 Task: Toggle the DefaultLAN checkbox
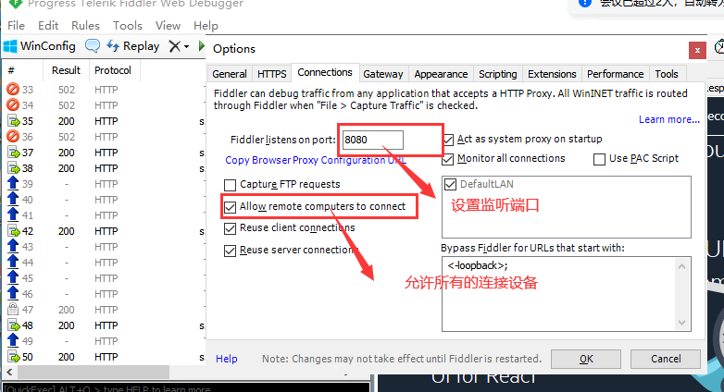click(450, 185)
